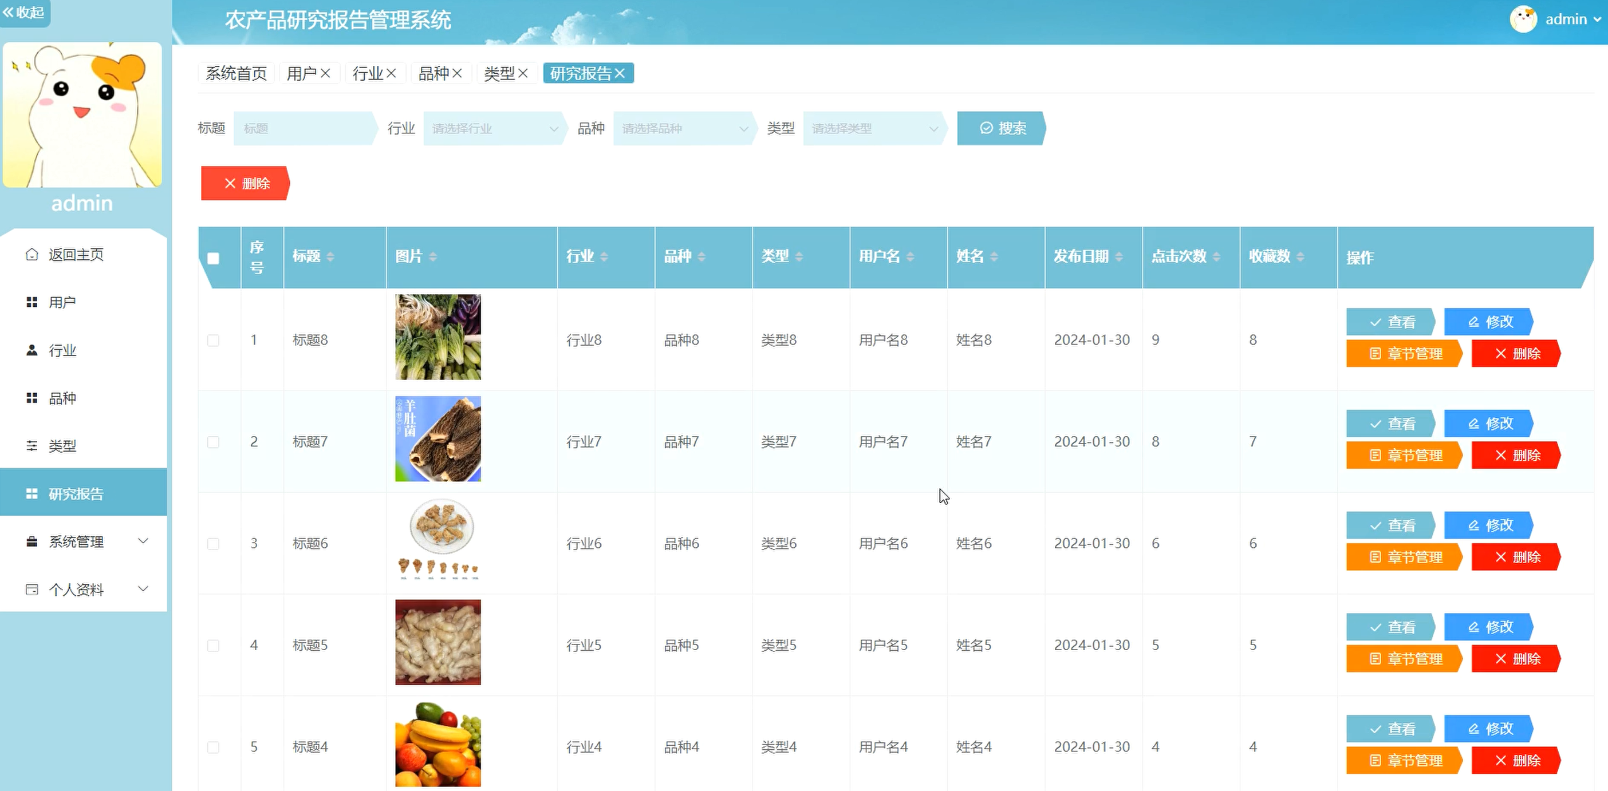
Task: Click 修改 for row 标题5
Action: point(1489,627)
